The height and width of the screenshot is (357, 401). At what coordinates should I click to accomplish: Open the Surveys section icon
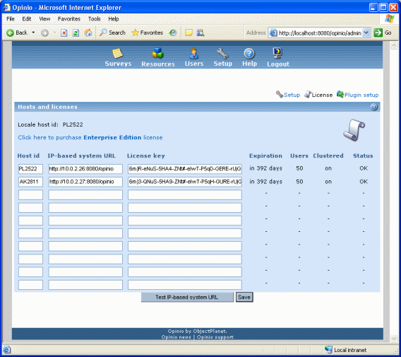[x=118, y=54]
